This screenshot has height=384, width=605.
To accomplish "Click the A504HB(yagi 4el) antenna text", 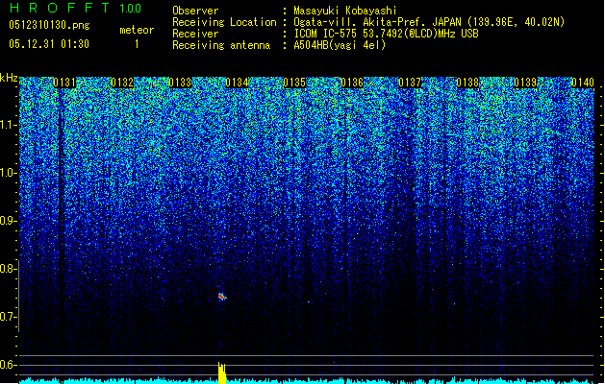I will click(x=340, y=45).
